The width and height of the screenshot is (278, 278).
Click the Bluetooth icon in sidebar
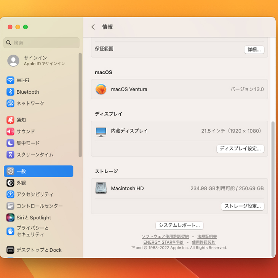pyautogui.click(x=10, y=92)
